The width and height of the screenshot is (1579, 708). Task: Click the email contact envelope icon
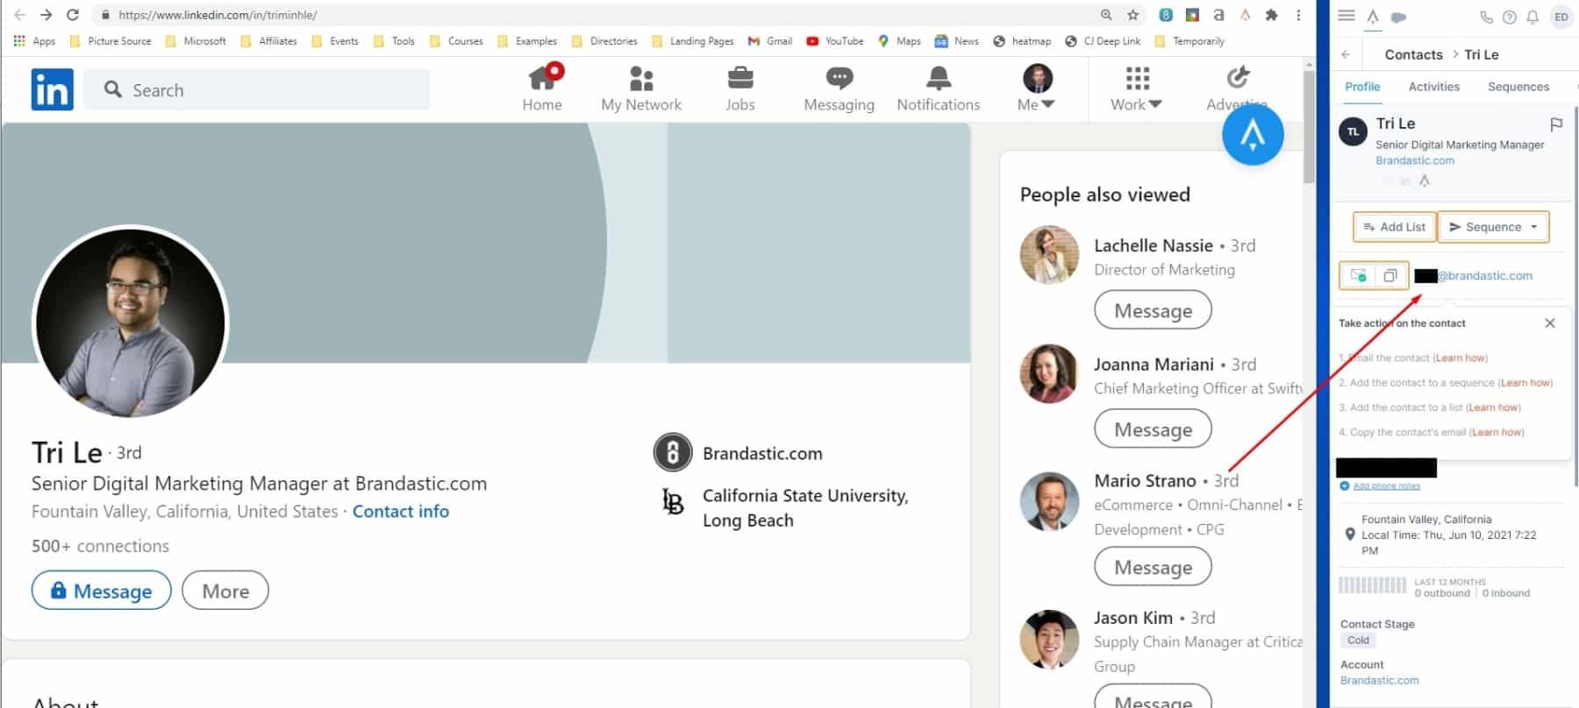(1358, 275)
